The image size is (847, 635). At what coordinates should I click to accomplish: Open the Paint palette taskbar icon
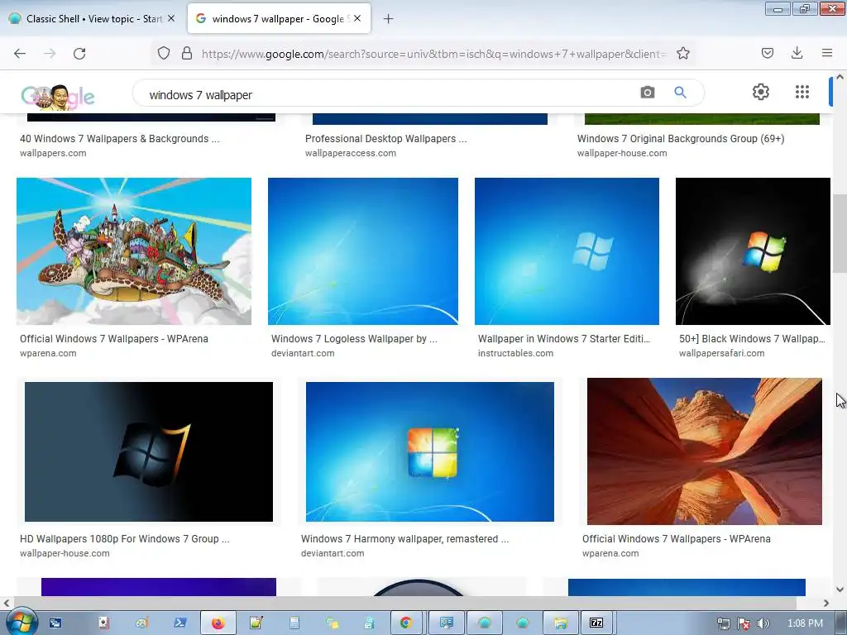tap(142, 623)
